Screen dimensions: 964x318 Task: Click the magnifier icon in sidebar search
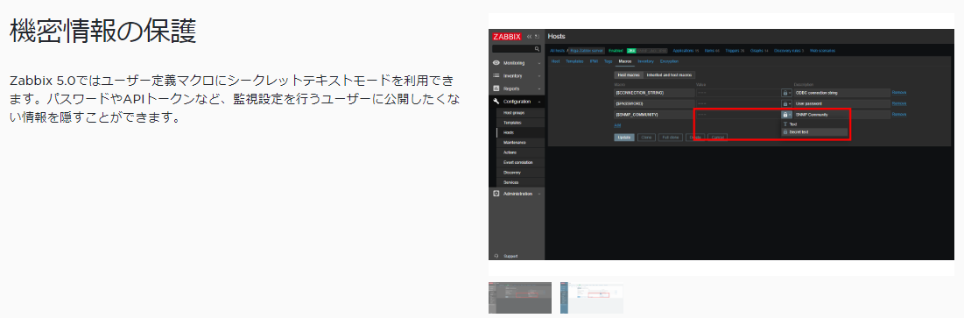[537, 48]
